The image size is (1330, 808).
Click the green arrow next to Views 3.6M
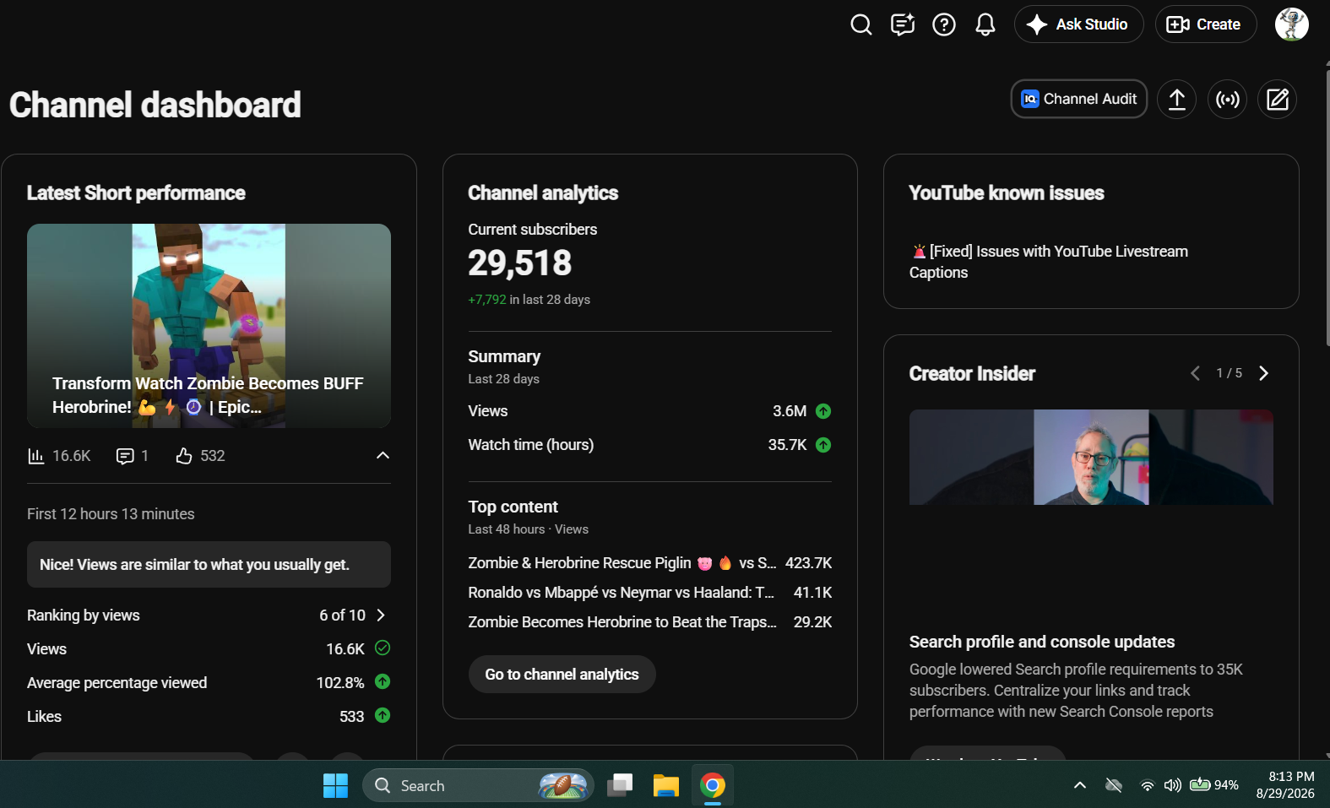[823, 411]
